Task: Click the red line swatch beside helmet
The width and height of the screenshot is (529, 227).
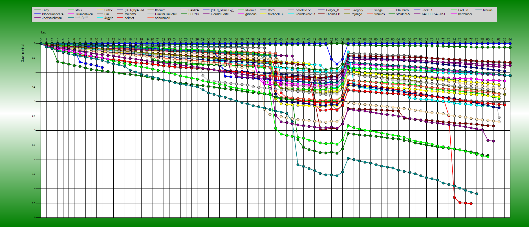Action: tap(120, 18)
